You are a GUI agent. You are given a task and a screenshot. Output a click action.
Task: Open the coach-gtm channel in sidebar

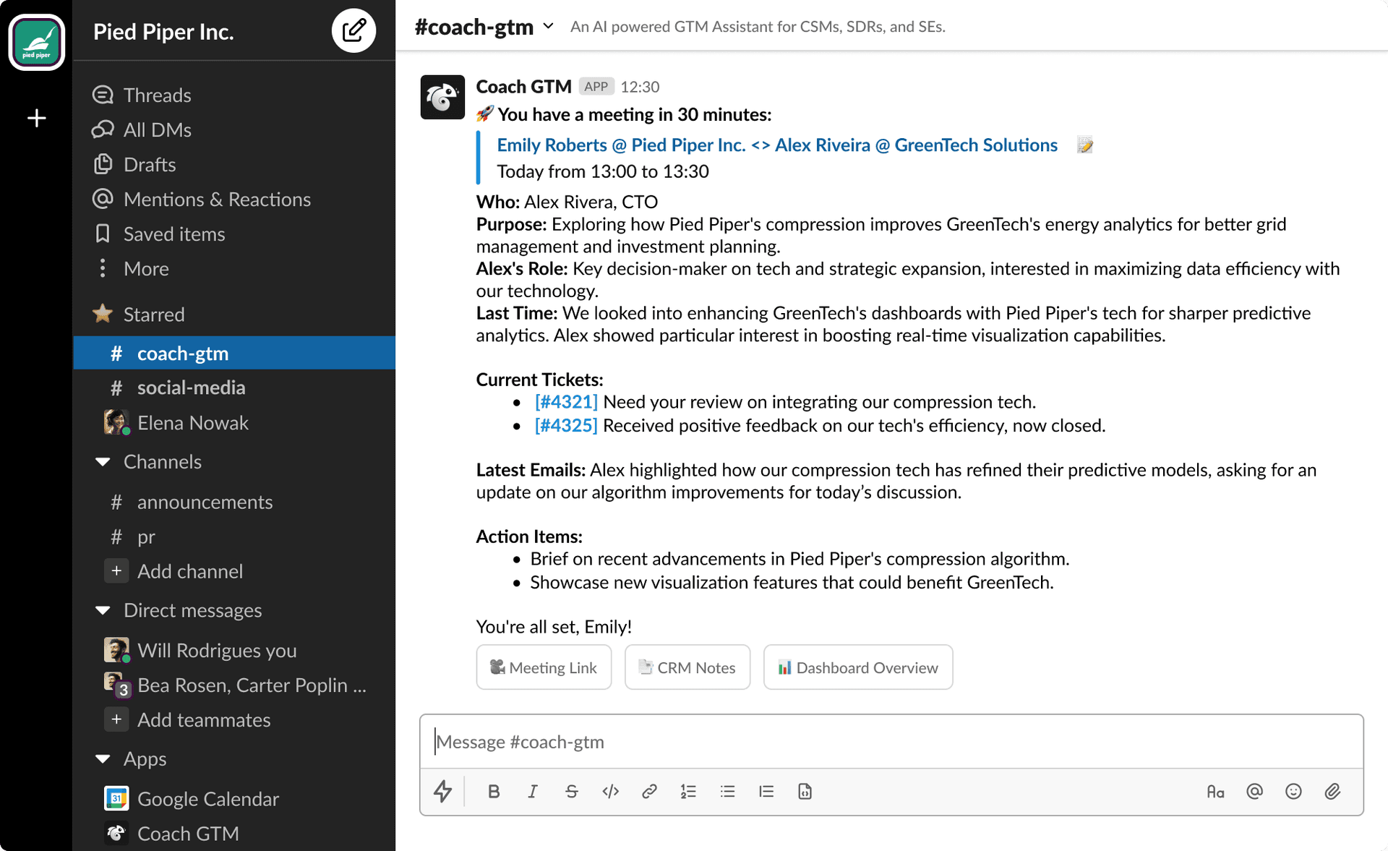[234, 353]
